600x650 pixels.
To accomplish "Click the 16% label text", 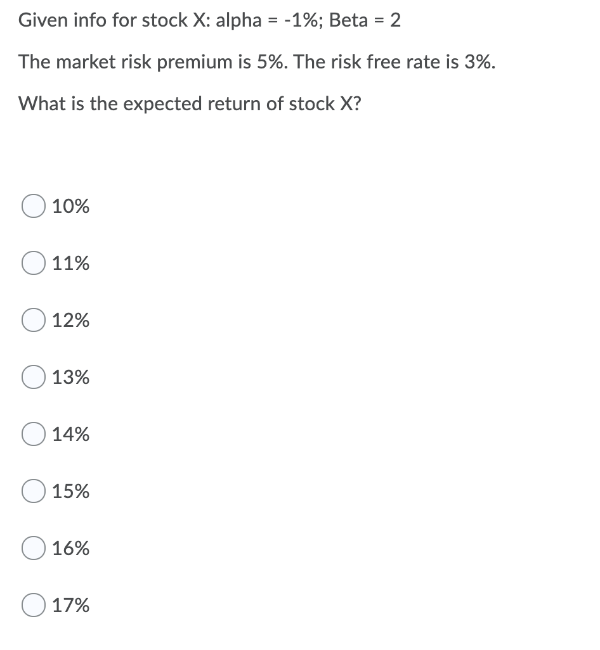I will coord(70,548).
